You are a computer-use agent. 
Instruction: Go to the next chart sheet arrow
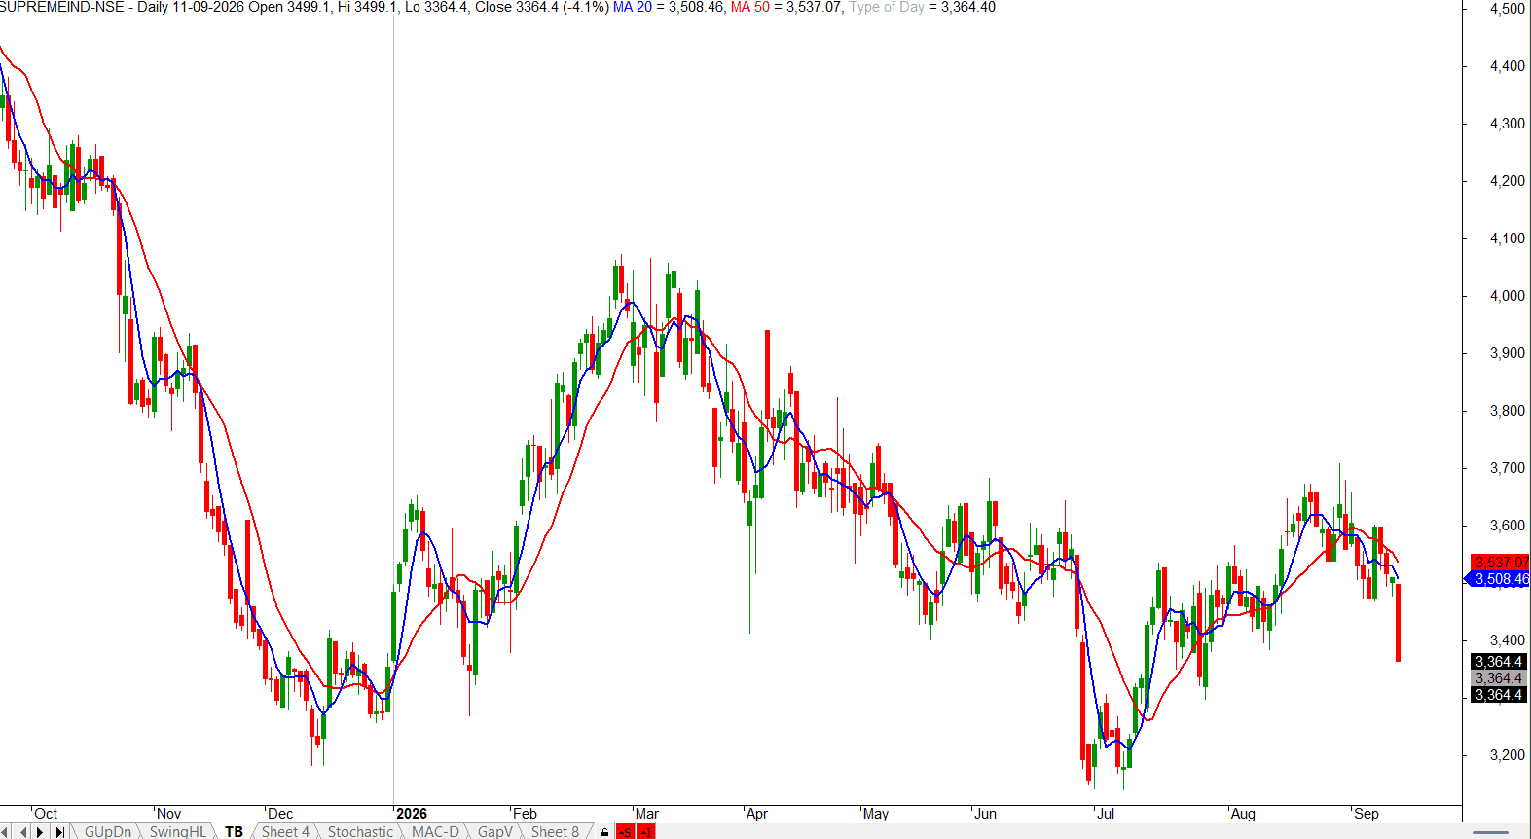tap(41, 832)
